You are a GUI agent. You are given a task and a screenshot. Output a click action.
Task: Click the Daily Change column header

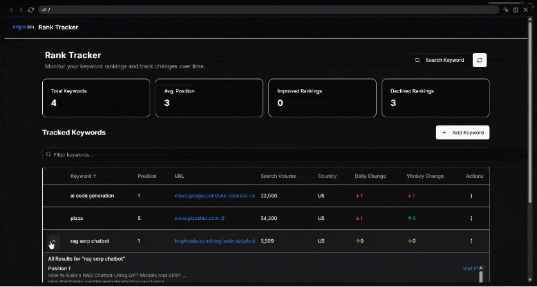(370, 176)
